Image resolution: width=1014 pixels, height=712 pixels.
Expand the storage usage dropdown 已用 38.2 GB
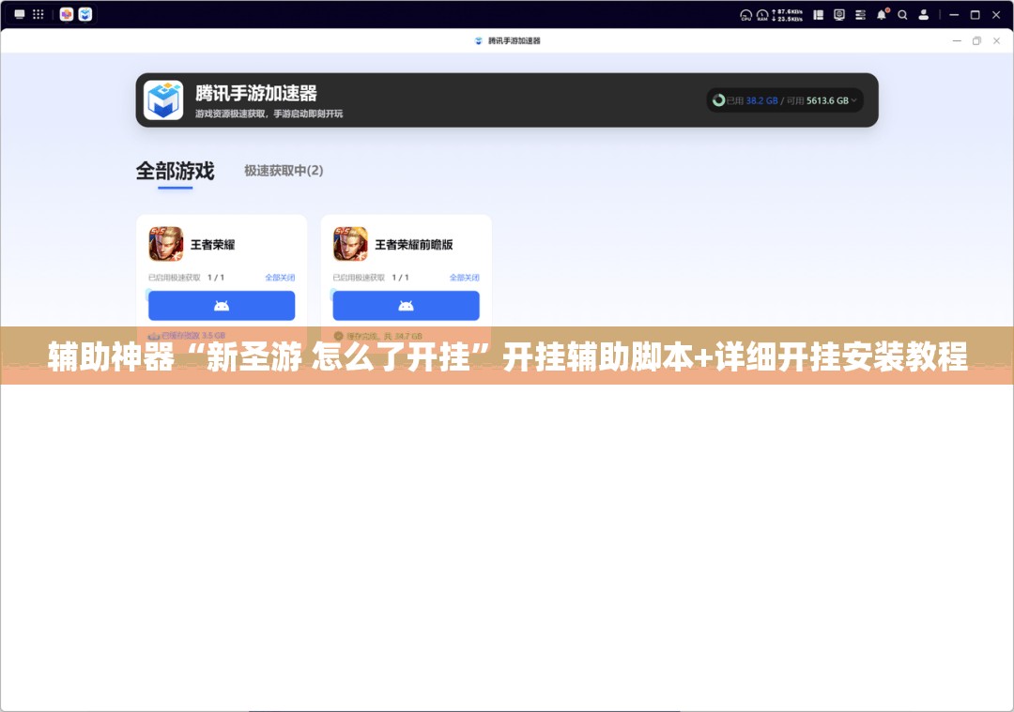[785, 100]
